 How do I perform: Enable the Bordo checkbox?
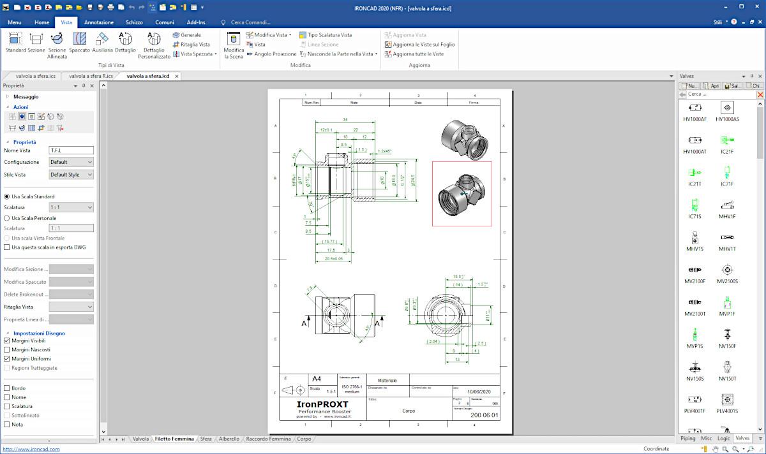click(7, 388)
